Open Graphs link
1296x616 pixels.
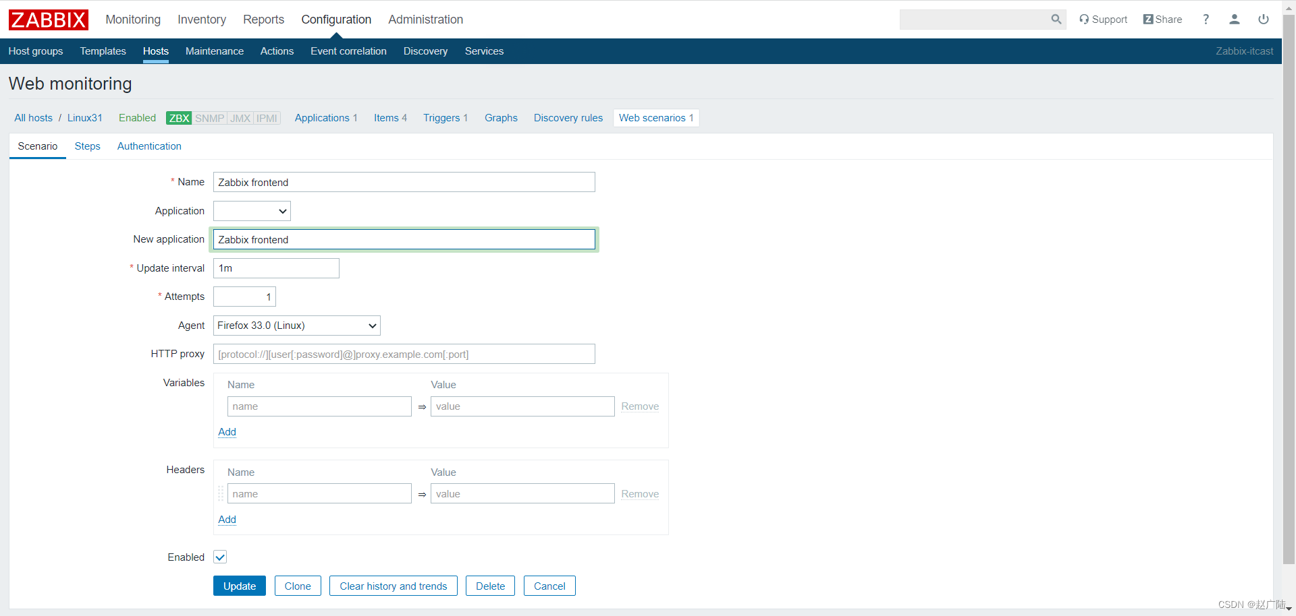click(501, 118)
